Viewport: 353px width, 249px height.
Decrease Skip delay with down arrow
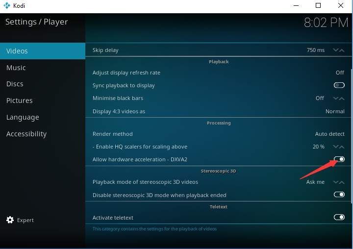(x=336, y=50)
